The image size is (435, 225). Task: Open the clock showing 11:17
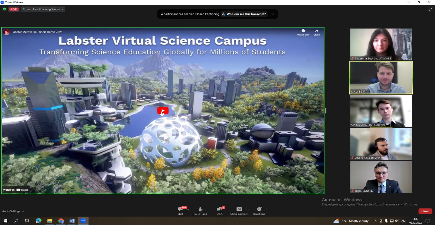(x=415, y=221)
